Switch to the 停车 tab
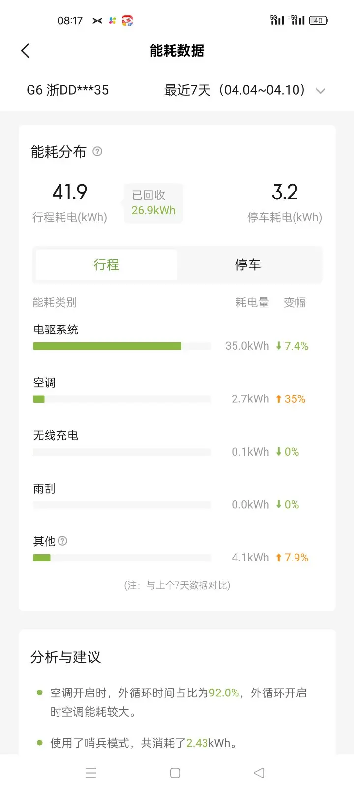This screenshot has height=792, width=354. pos(247,265)
